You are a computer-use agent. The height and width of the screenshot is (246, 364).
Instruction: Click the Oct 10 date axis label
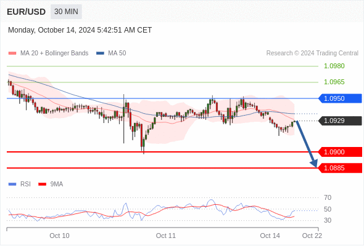(x=59, y=236)
